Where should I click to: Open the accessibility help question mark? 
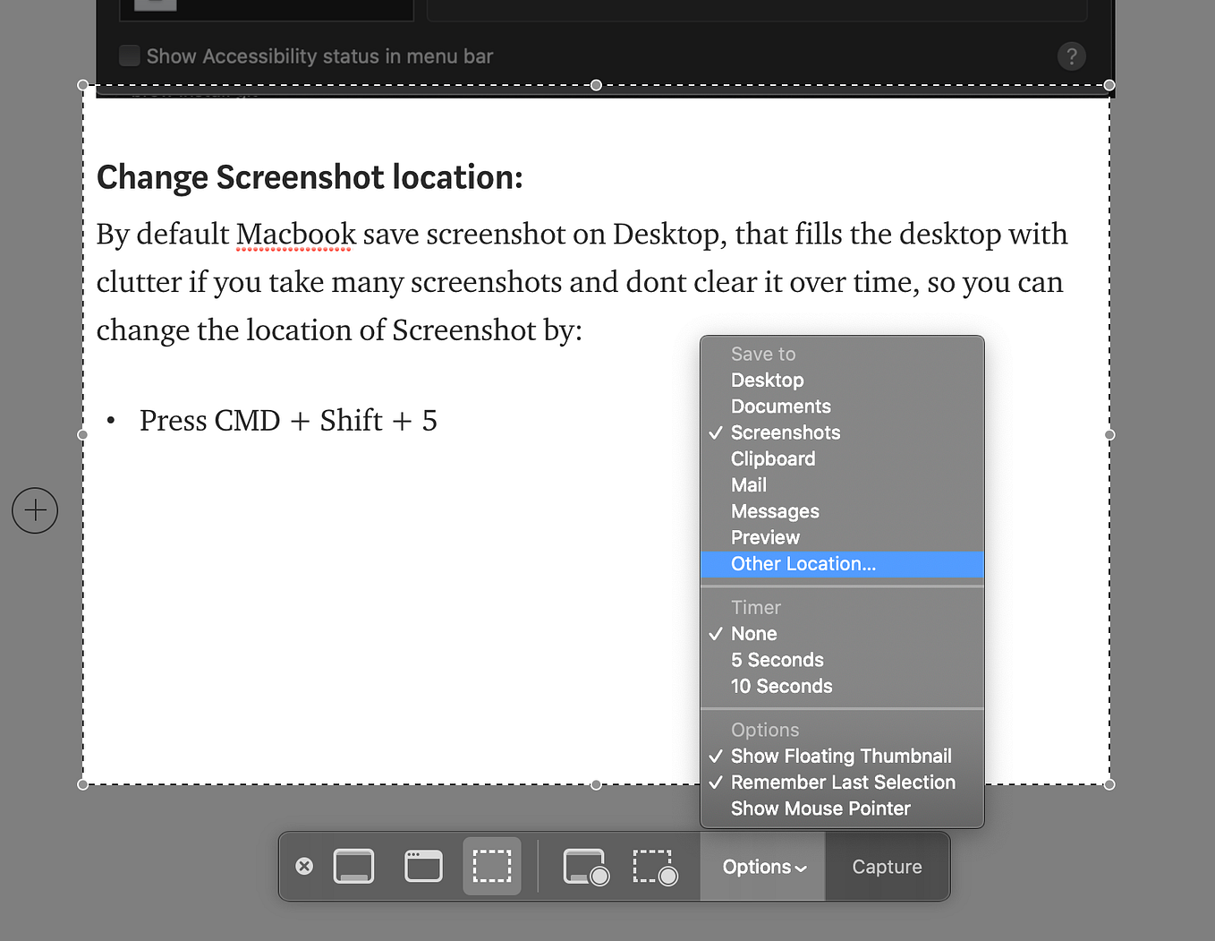pyautogui.click(x=1071, y=56)
